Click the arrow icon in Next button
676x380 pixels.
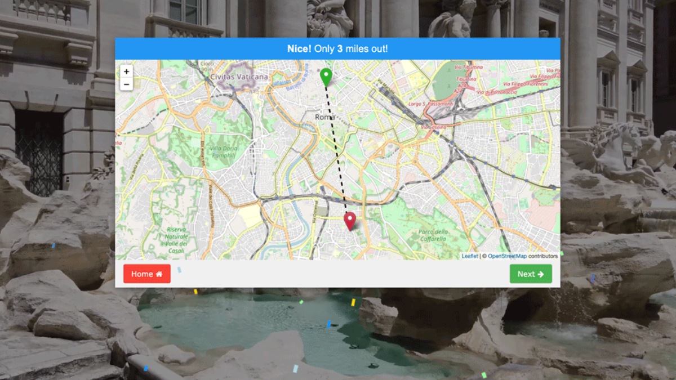[541, 274]
